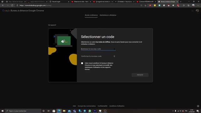
Task: Click the FRA language indicator
Action: pyautogui.click(x=186, y=111)
